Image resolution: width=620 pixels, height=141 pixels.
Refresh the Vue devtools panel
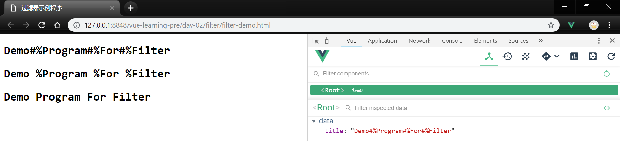pos(611,57)
